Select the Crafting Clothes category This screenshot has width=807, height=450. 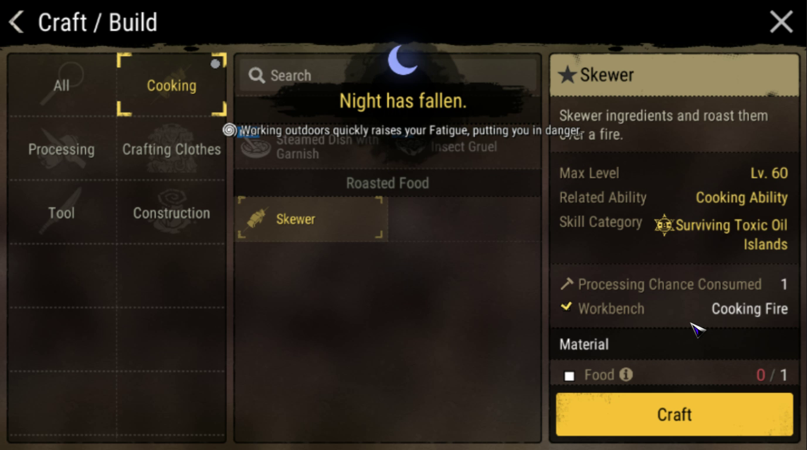pos(171,149)
